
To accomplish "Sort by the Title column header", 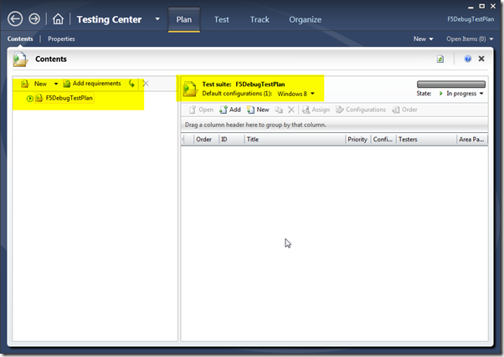I will tap(295, 140).
